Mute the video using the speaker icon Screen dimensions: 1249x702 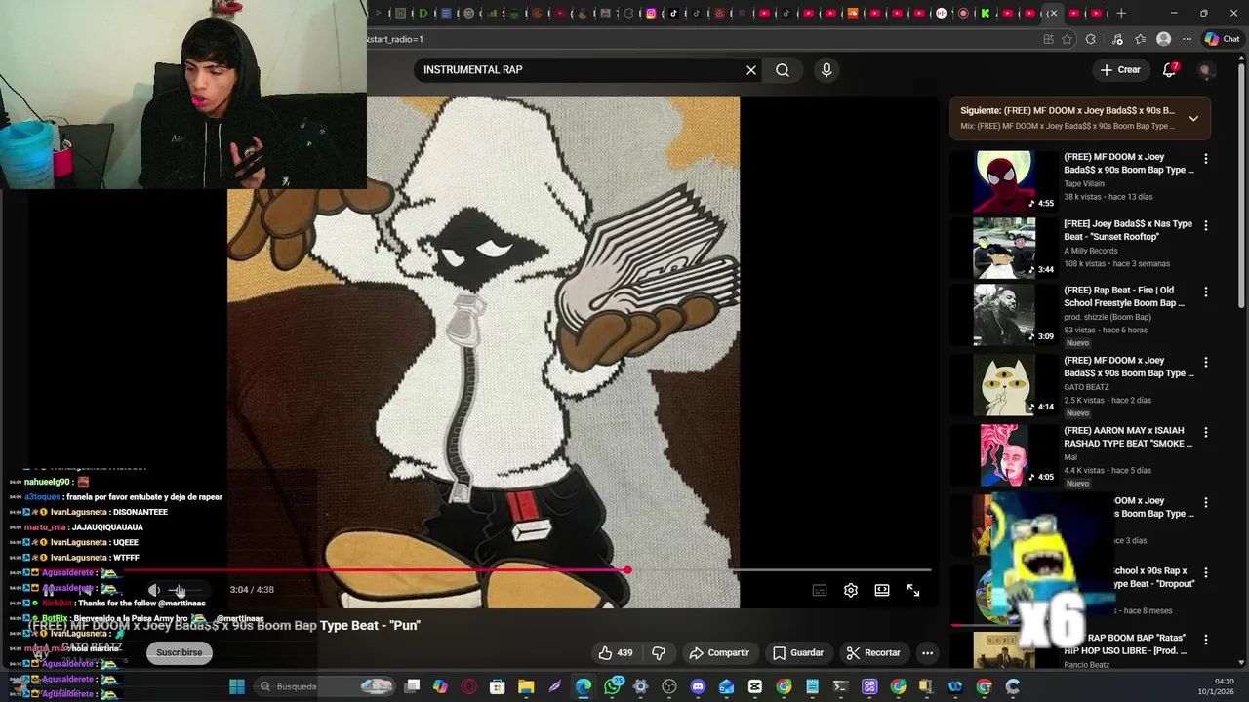[x=154, y=590]
